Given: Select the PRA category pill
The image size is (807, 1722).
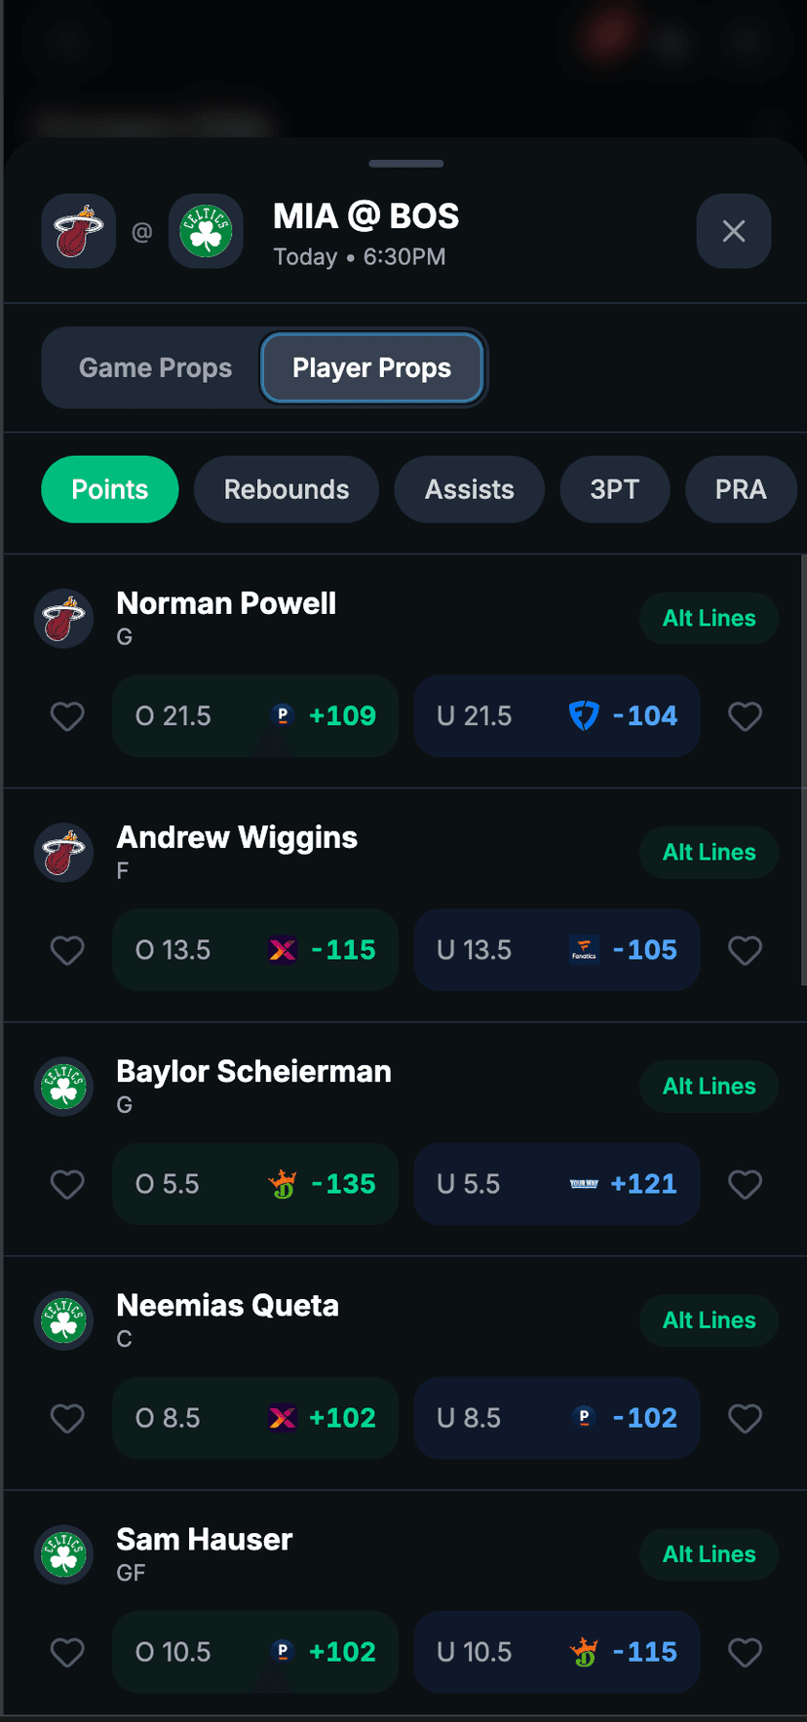Looking at the screenshot, I should tap(741, 489).
